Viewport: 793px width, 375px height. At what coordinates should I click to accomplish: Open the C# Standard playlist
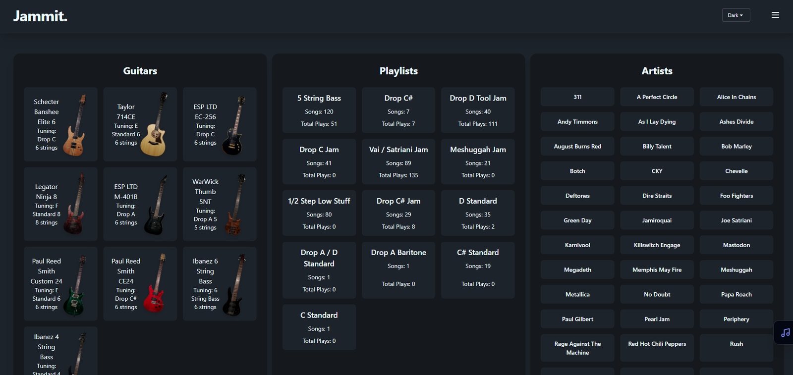tap(478, 270)
